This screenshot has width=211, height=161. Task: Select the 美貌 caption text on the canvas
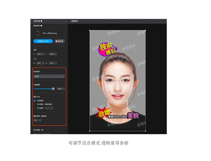(x=133, y=115)
